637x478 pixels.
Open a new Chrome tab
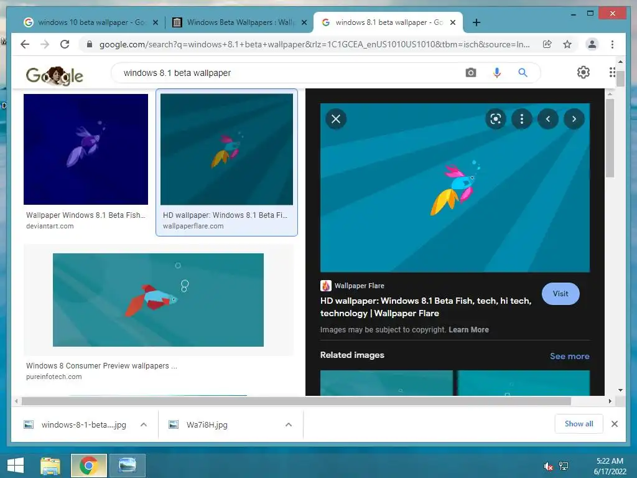477,22
